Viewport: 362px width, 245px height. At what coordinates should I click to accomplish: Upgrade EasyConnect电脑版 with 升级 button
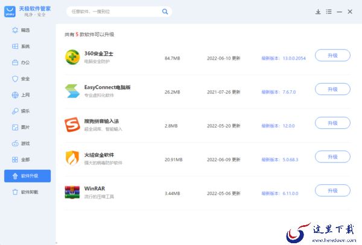332,89
